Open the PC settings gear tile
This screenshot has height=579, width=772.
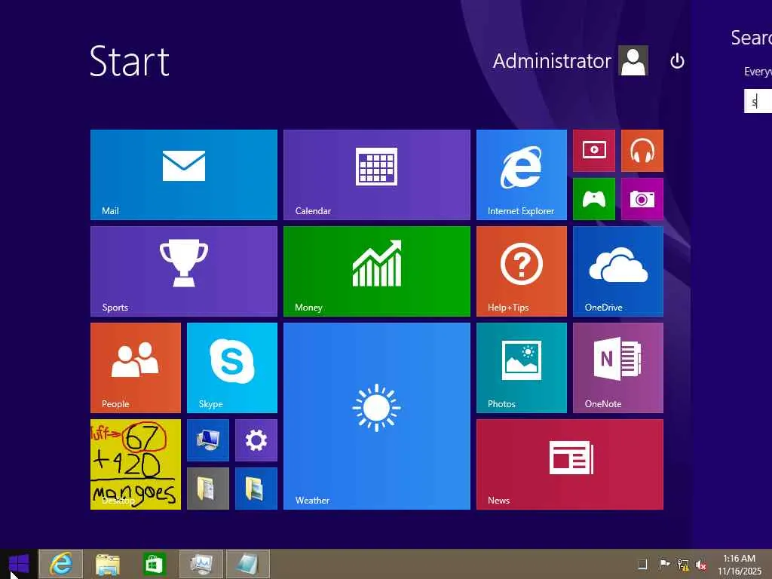coord(256,440)
